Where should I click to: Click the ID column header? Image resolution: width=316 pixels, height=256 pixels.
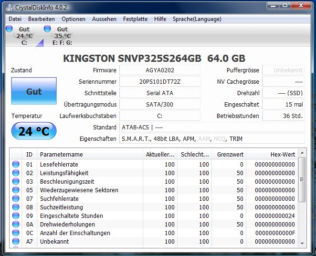(x=29, y=154)
